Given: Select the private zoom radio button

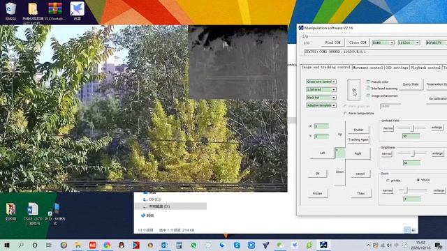Looking at the screenshot, I should click(388, 181).
